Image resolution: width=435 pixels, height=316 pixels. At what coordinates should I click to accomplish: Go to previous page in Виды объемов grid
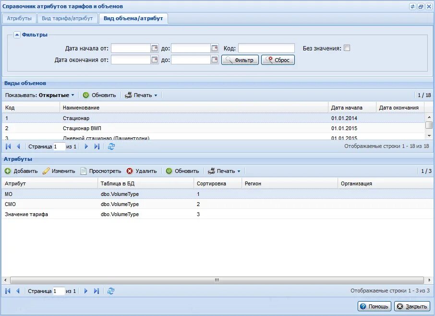[18, 146]
